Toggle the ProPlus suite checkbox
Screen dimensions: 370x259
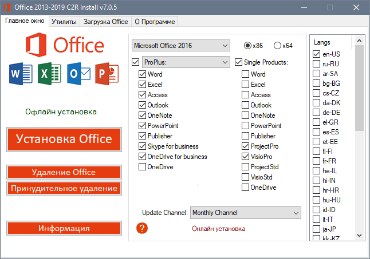(135, 62)
